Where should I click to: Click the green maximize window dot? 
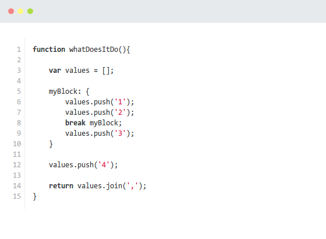click(30, 11)
